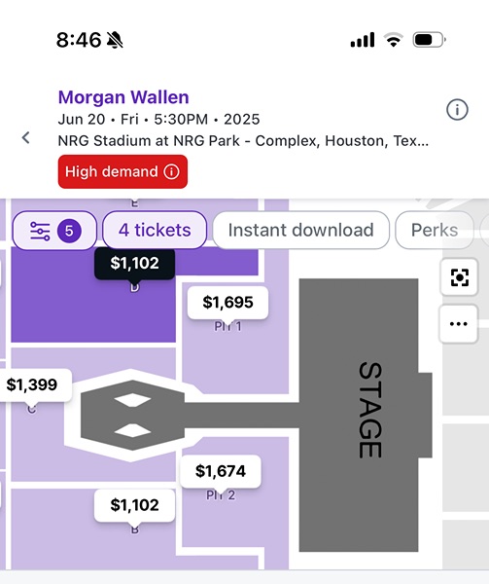Open the Morgan Wallen event title

click(x=123, y=97)
